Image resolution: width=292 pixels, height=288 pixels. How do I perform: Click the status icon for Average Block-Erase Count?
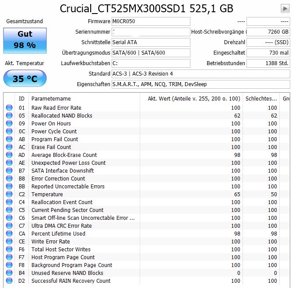[9, 155]
